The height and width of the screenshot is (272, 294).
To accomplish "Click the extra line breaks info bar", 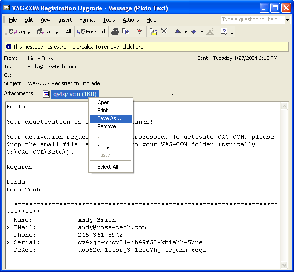I will (147, 47).
